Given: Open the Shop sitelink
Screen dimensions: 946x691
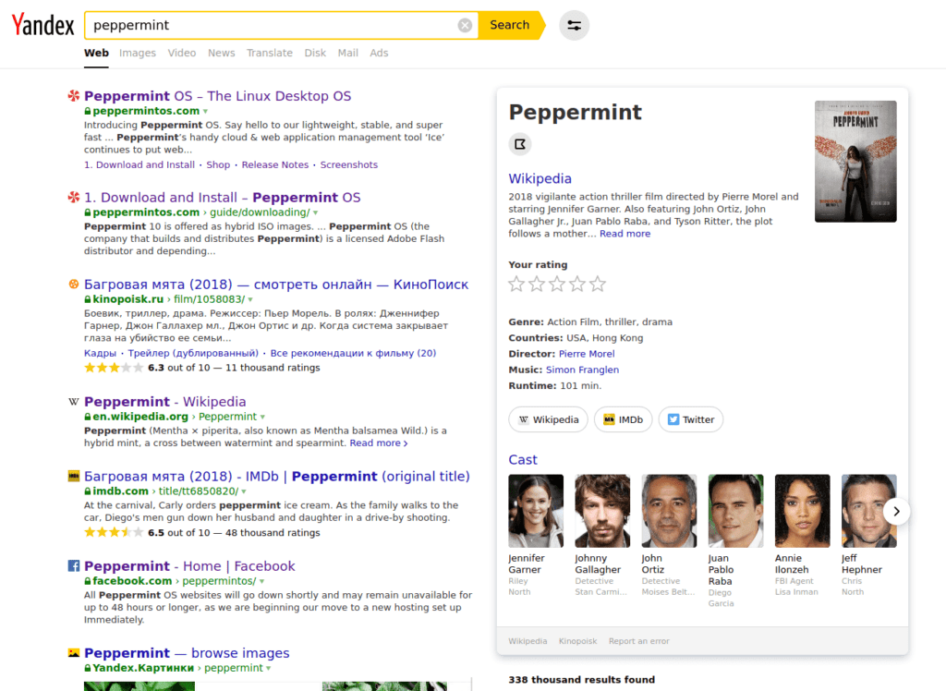Looking at the screenshot, I should point(218,164).
